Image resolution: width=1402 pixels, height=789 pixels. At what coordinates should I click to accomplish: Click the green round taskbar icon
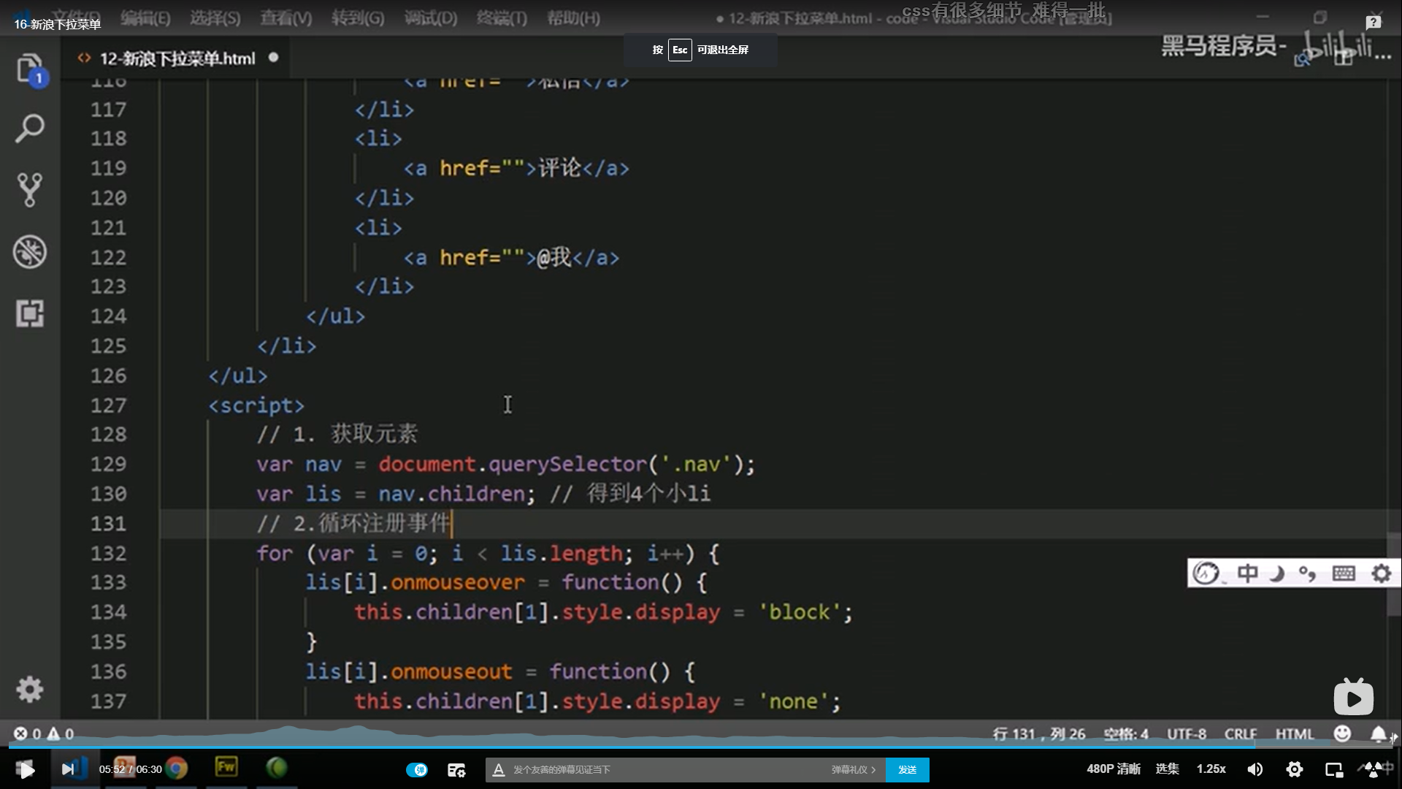276,767
